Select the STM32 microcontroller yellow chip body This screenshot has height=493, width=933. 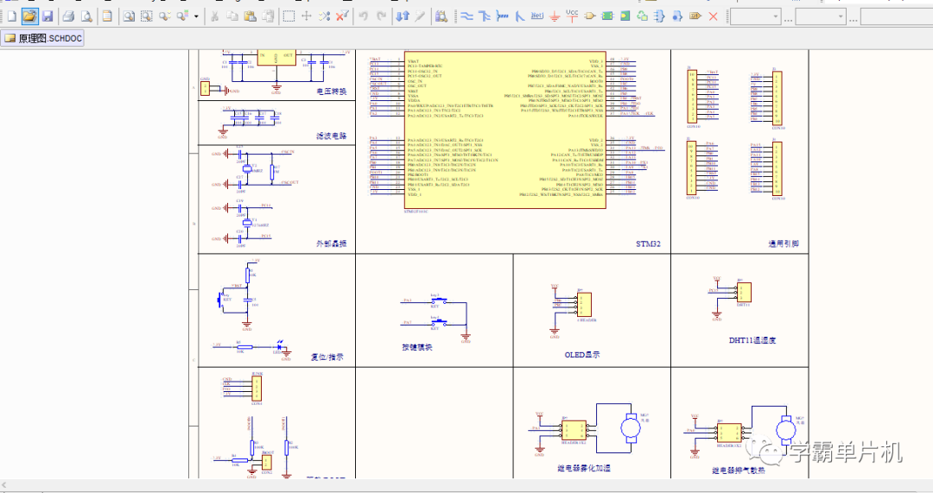[x=505, y=130]
